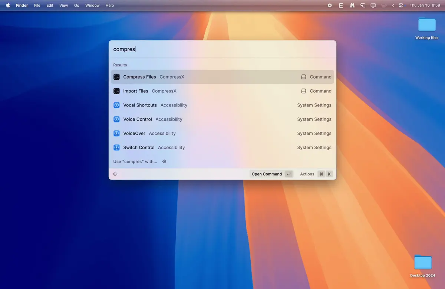Image resolution: width=445 pixels, height=289 pixels.
Task: Select the Working files folder on desktop
Action: click(427, 28)
